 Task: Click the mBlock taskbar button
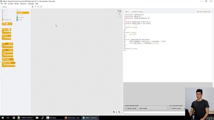pyautogui.click(x=90, y=118)
